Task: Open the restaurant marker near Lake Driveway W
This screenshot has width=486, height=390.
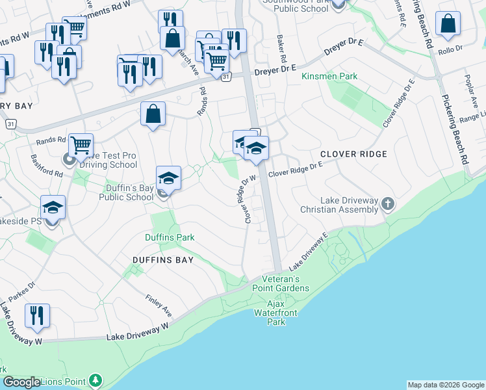Action: [x=37, y=317]
